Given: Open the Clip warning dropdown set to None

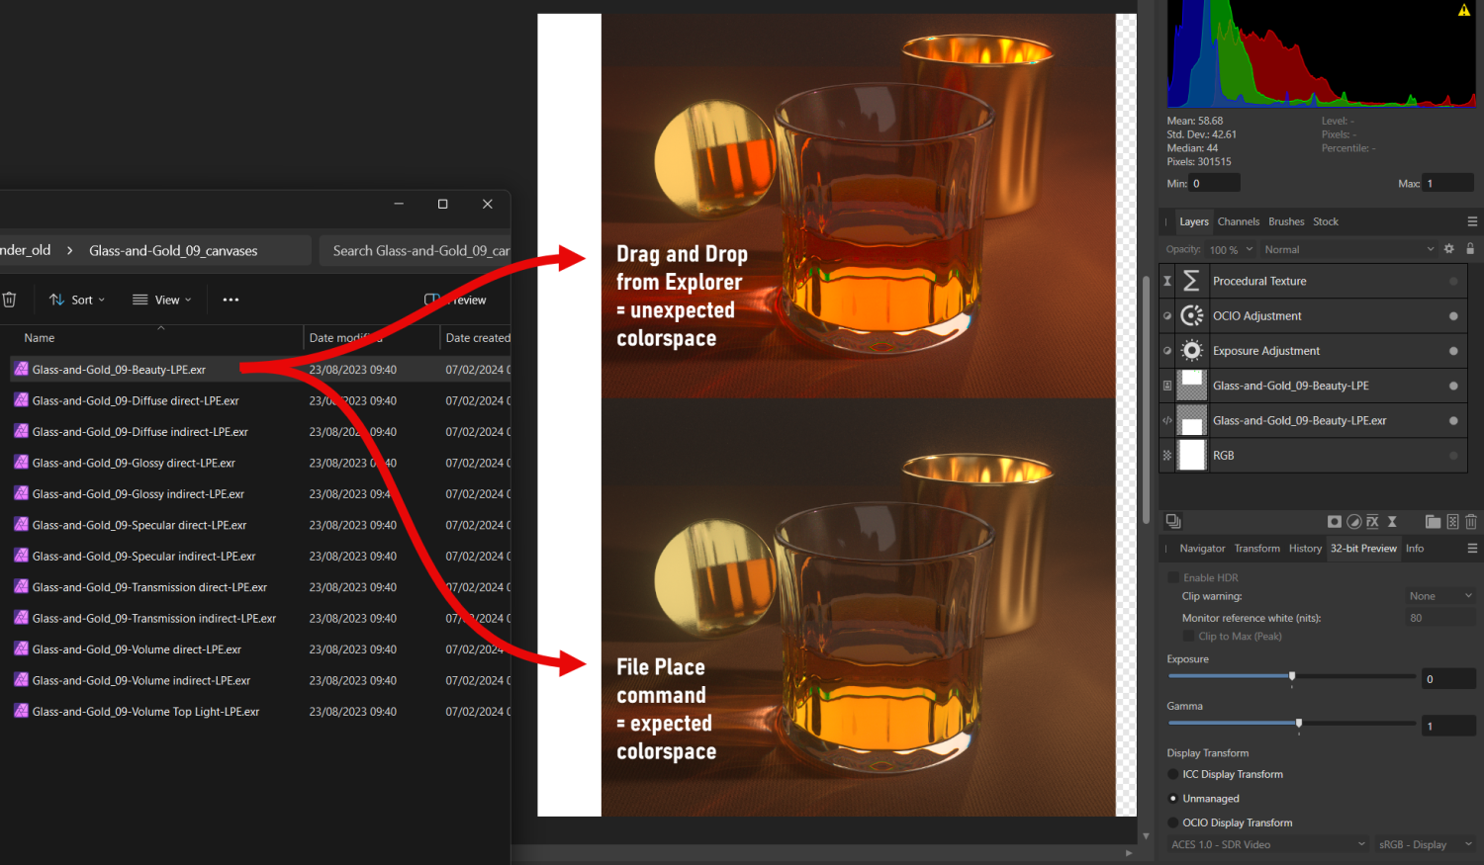Looking at the screenshot, I should (1439, 596).
